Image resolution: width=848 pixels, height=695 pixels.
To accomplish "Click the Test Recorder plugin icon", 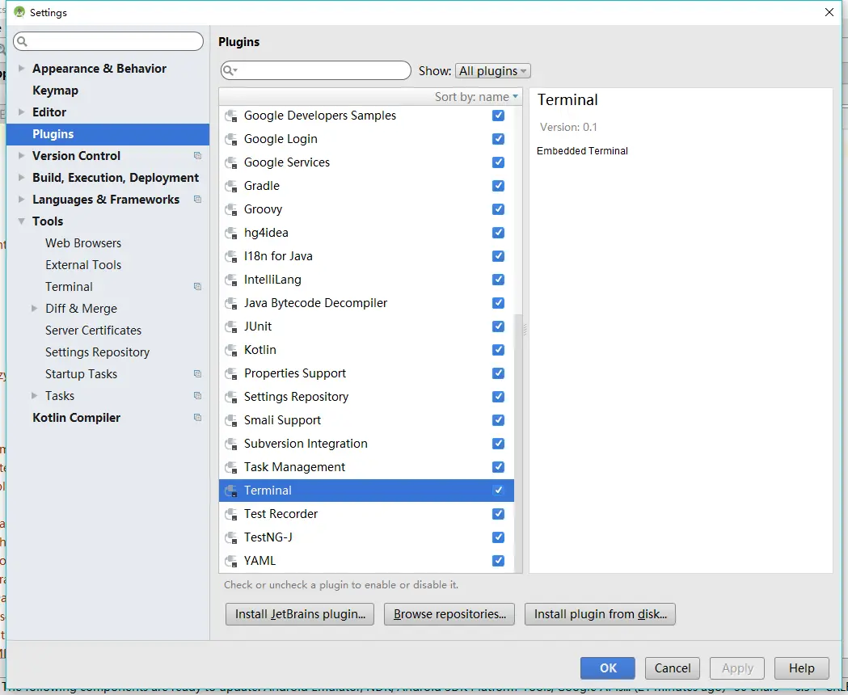I will (x=231, y=514).
